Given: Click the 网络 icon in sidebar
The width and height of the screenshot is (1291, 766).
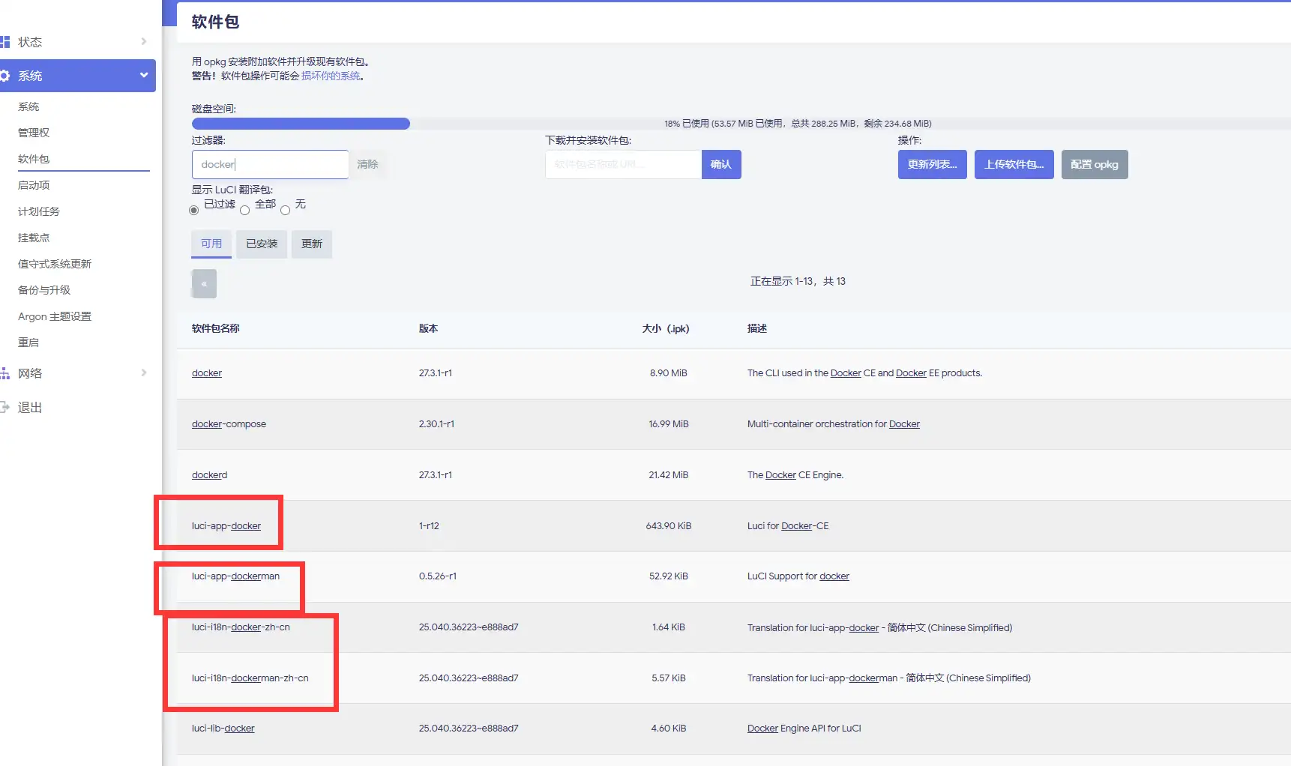Looking at the screenshot, I should [x=5, y=373].
